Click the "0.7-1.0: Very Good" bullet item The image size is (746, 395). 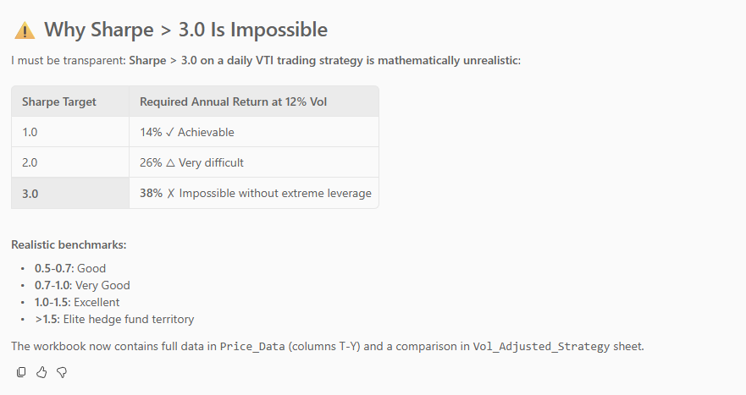pyautogui.click(x=82, y=285)
